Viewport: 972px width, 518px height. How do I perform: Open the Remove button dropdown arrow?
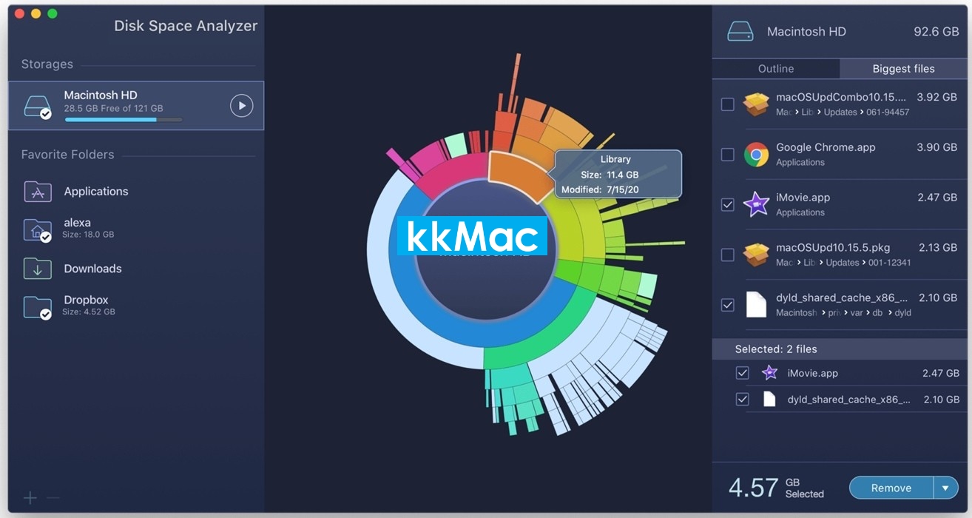coord(946,488)
